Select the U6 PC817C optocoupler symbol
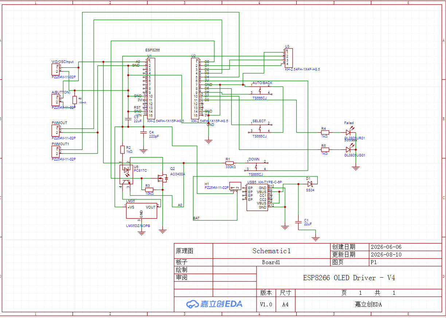The image size is (446, 318). pos(126,174)
